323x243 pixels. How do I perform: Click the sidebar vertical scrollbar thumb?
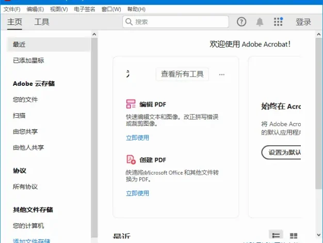[94, 138]
